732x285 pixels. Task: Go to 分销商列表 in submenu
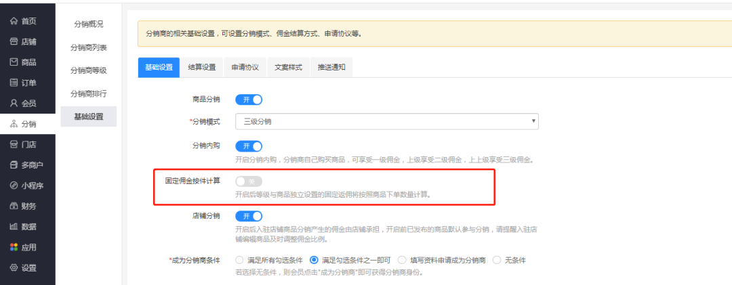[88, 47]
